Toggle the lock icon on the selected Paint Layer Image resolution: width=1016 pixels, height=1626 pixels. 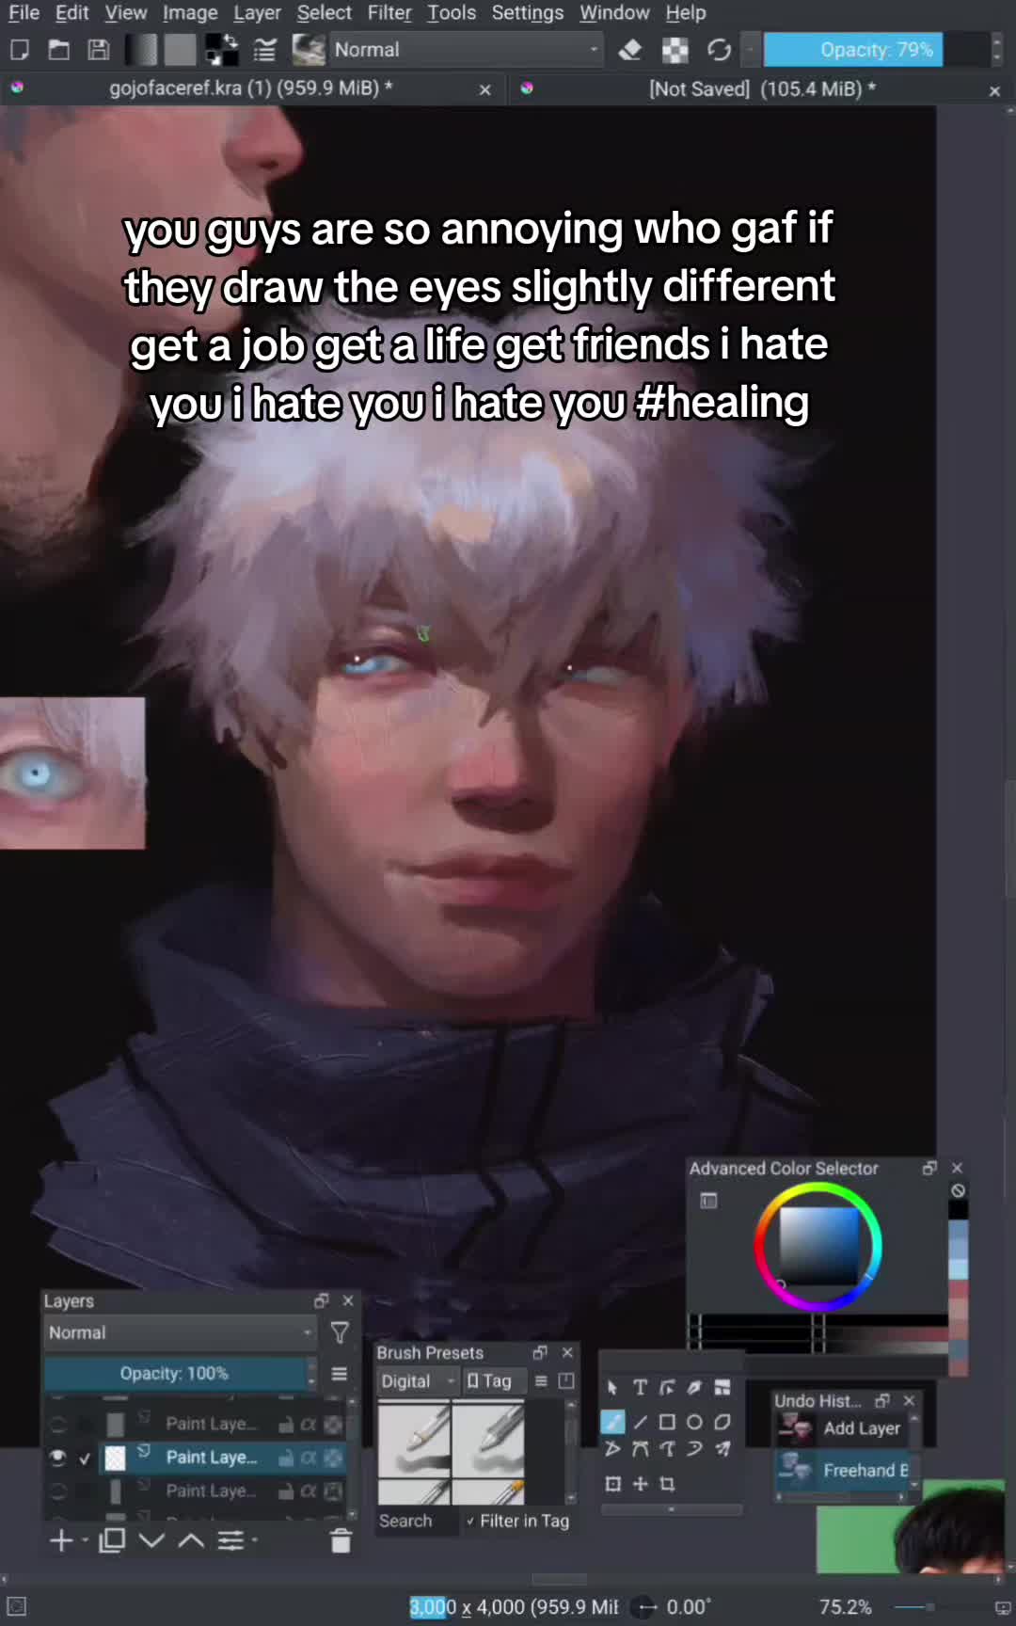coord(285,1458)
